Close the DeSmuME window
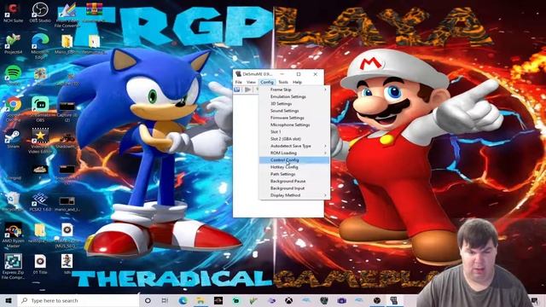The width and height of the screenshot is (546, 307). 316,74
